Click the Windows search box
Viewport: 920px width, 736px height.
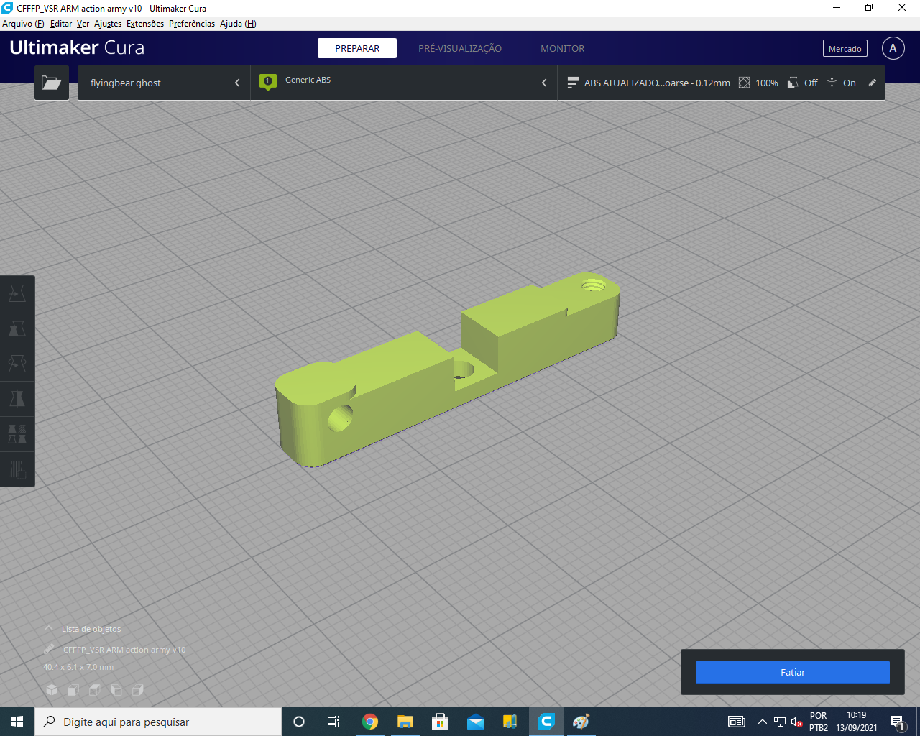158,722
